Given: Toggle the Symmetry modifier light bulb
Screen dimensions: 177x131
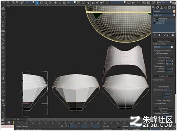Looking at the screenshot, I should pyautogui.click(x=155, y=21).
